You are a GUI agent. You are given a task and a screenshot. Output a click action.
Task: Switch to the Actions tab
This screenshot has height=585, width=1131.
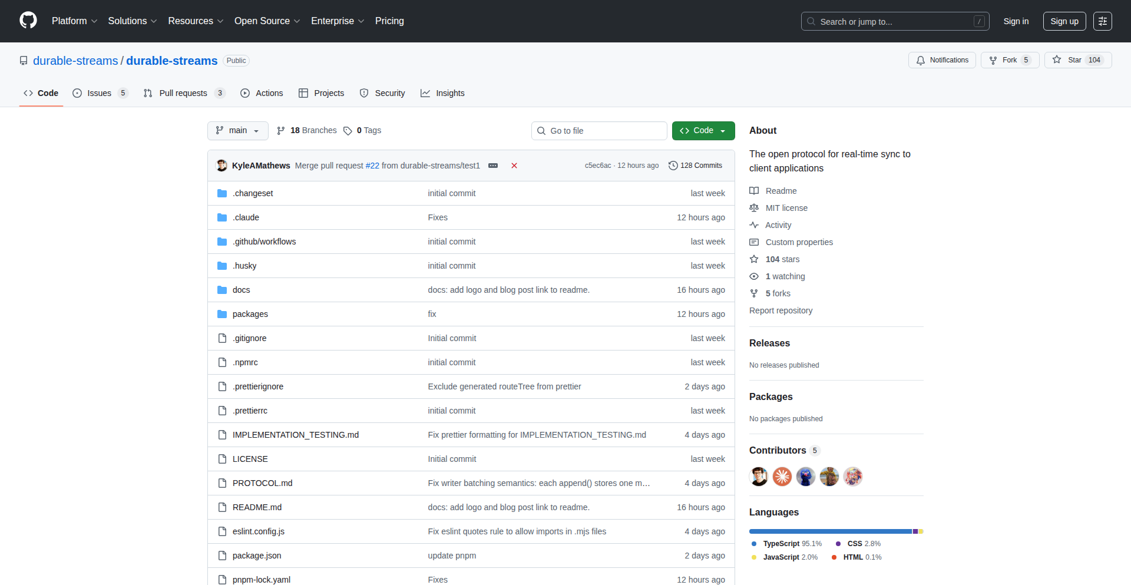[x=262, y=93]
